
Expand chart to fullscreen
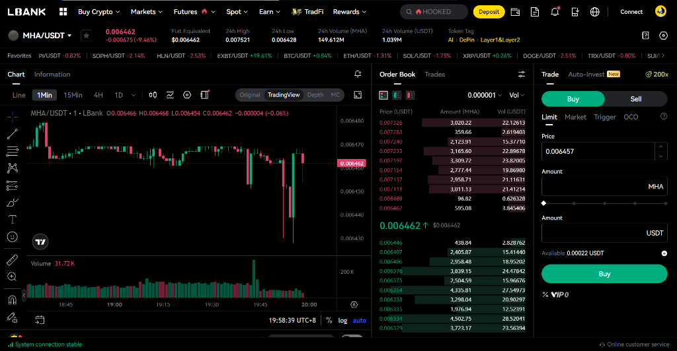coord(358,95)
